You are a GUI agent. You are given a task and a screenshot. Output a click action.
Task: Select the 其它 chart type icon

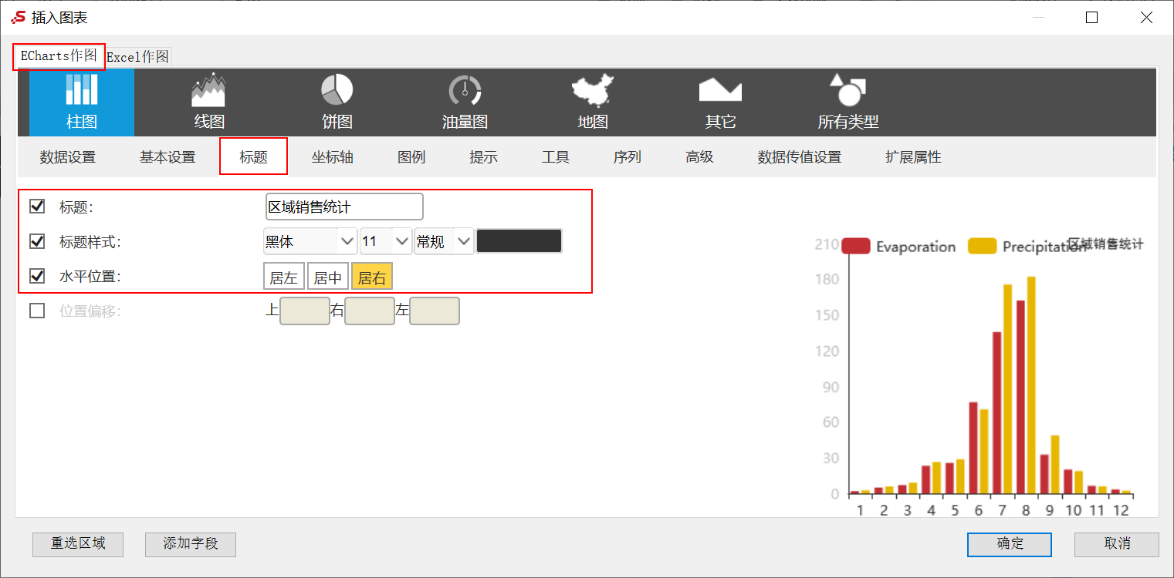click(x=720, y=102)
